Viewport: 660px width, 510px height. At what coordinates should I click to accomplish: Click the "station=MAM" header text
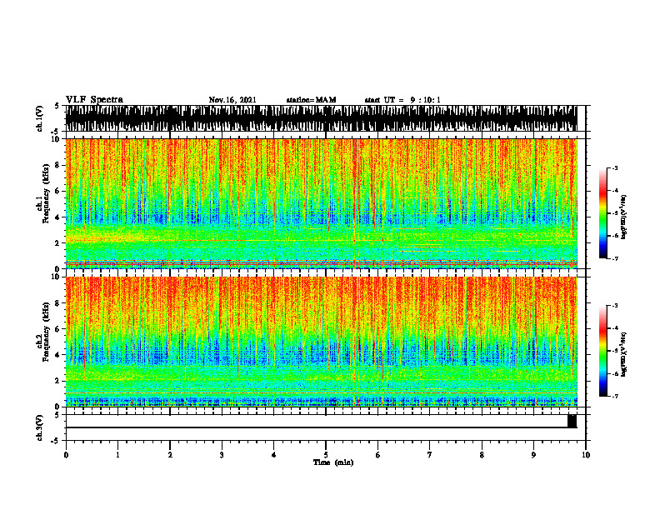[x=311, y=100]
